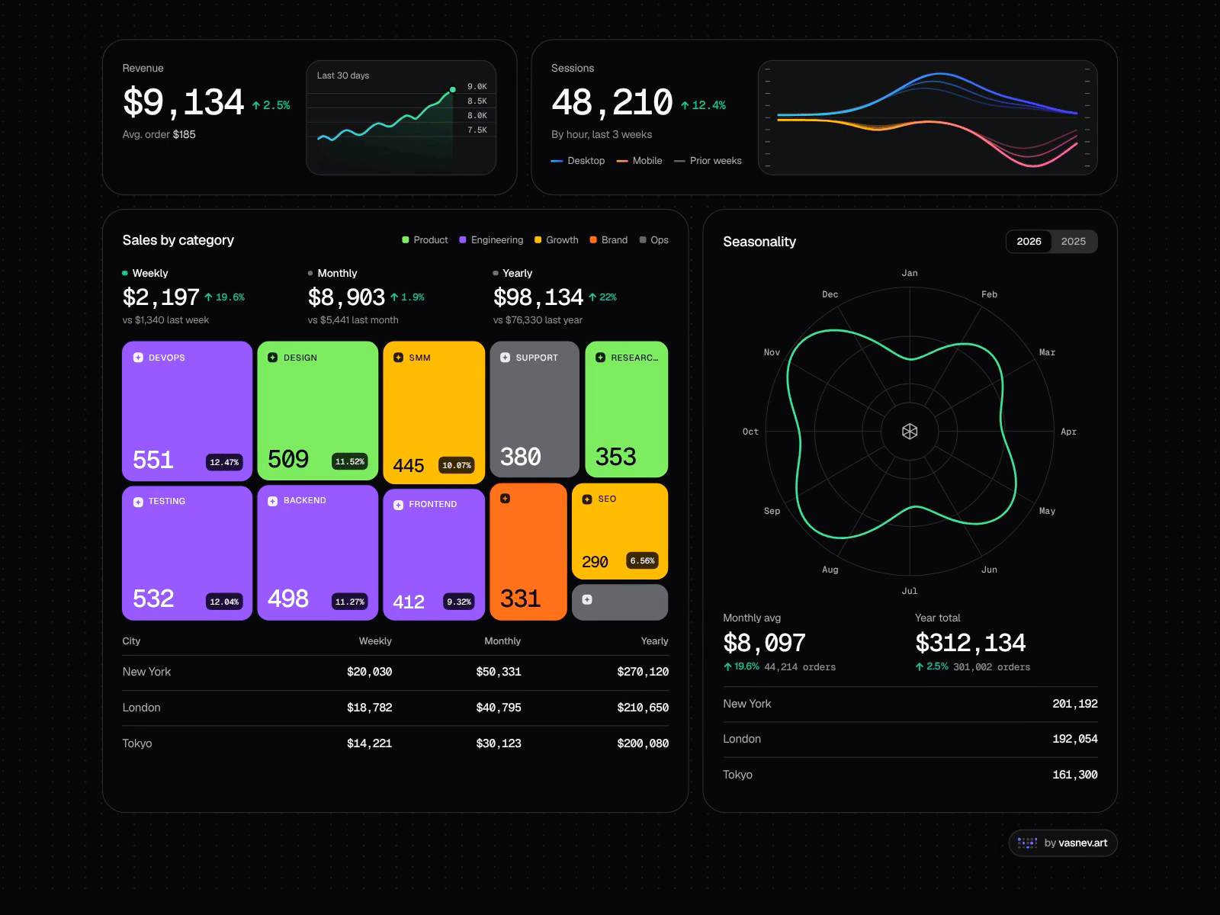Toggle the Growth legend item
Image resolution: width=1220 pixels, height=915 pixels.
pyautogui.click(x=557, y=240)
